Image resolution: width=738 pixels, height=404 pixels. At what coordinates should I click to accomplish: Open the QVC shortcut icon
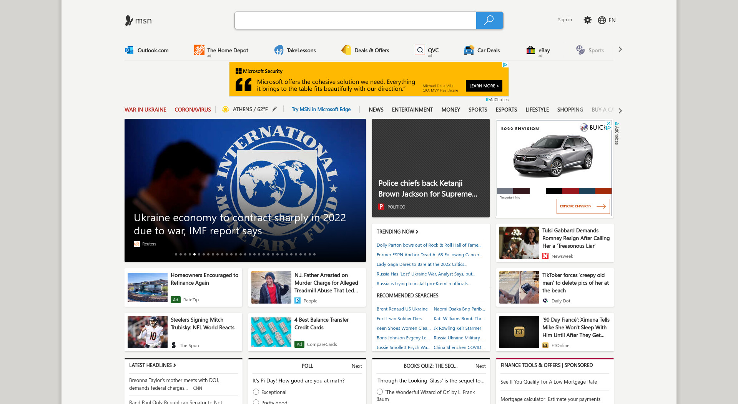pyautogui.click(x=420, y=50)
